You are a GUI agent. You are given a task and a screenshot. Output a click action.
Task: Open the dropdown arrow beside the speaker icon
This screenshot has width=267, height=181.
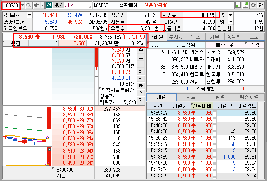[x=43, y=5]
